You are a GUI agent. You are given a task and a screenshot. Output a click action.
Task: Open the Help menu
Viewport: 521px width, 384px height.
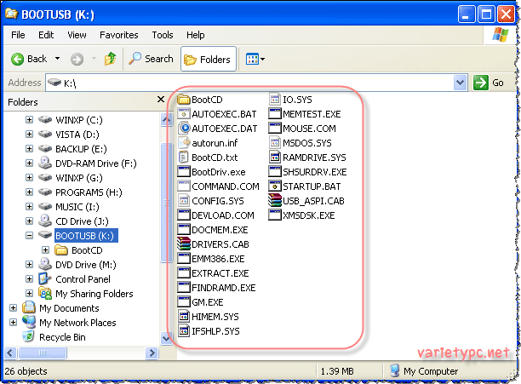pyautogui.click(x=196, y=35)
